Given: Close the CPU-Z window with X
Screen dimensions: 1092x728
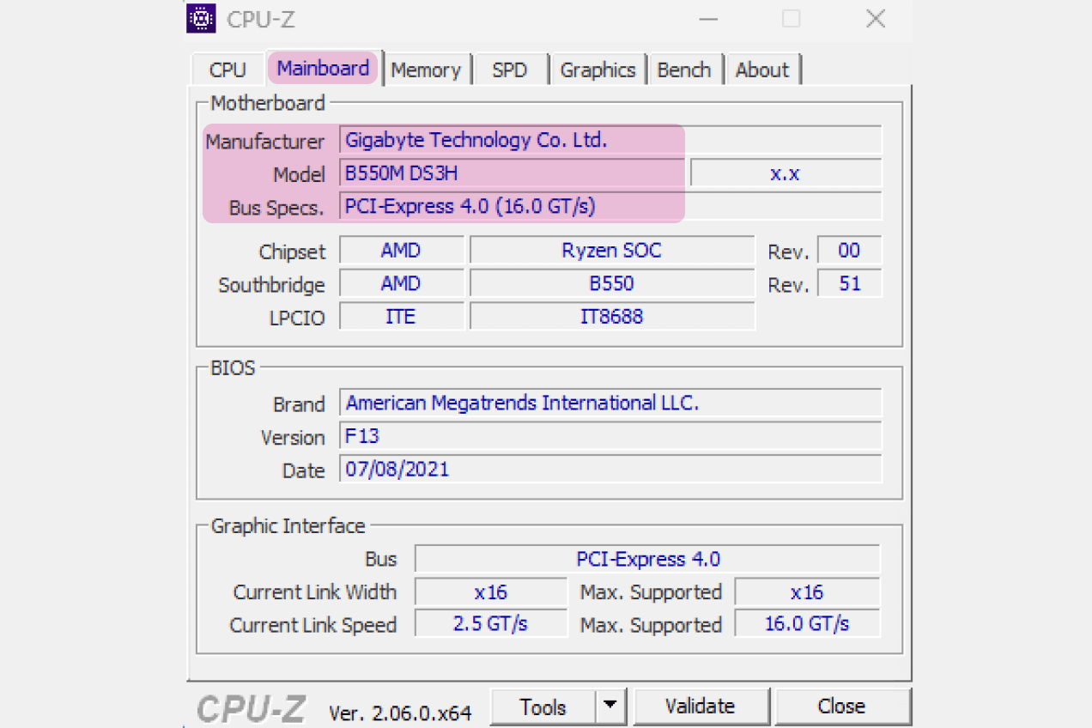Looking at the screenshot, I should (x=875, y=19).
